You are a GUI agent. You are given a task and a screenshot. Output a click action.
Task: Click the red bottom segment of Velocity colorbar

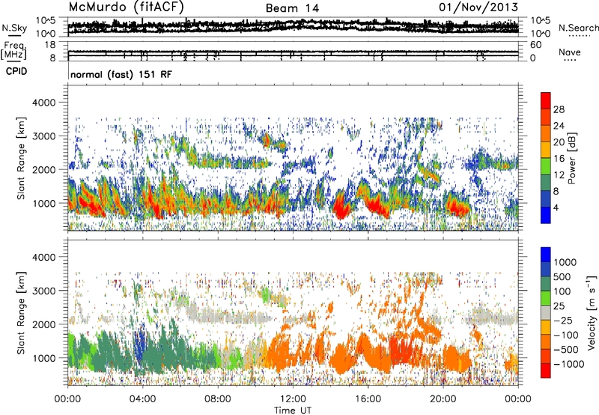[546, 371]
